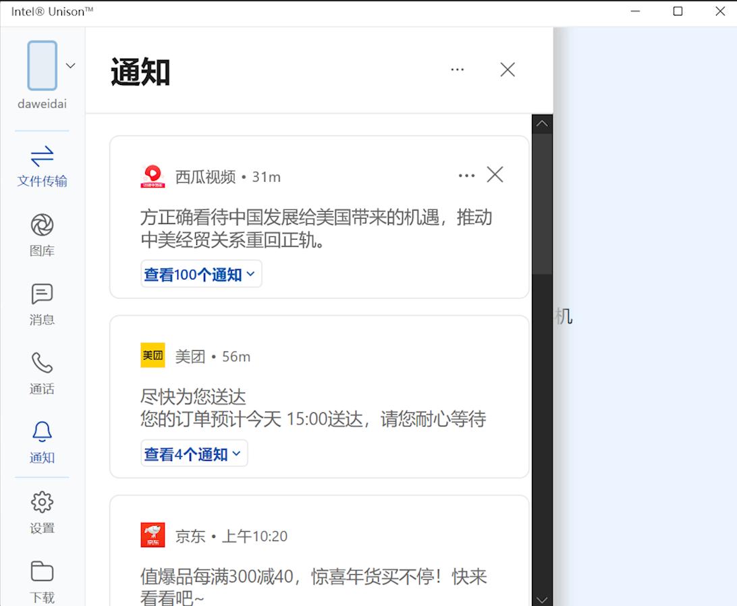This screenshot has width=737, height=606.
Task: Dismiss the 西瓜视频 notification
Action: 495,175
